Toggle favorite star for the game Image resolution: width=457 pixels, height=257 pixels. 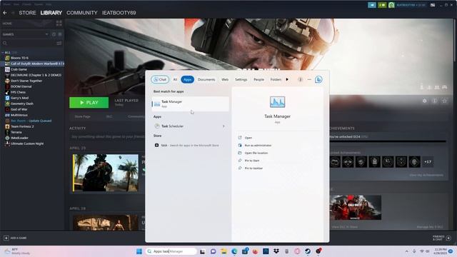444,101
